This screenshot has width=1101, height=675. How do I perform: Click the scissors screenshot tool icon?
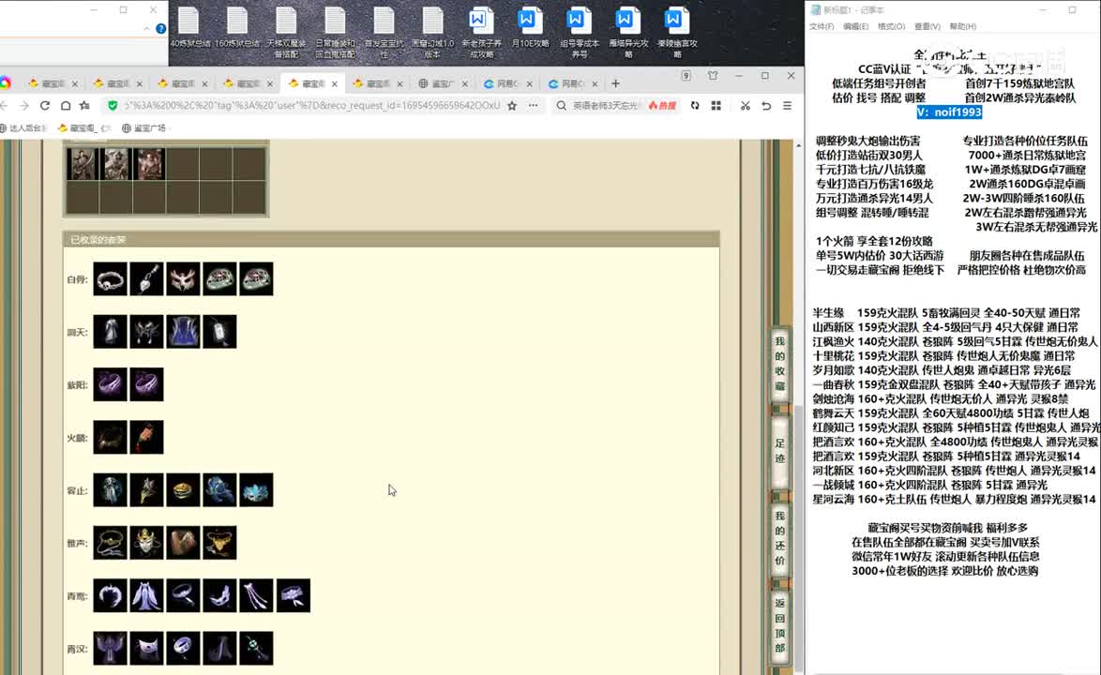pos(745,105)
